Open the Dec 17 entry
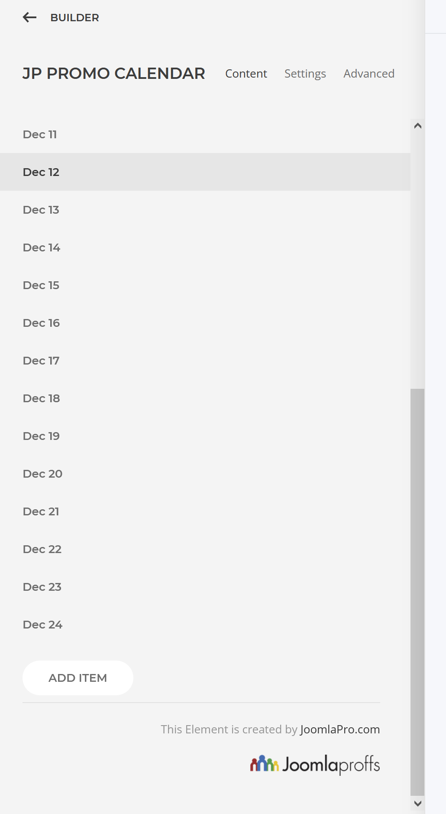Screen dimensions: 446x814 click(41, 361)
